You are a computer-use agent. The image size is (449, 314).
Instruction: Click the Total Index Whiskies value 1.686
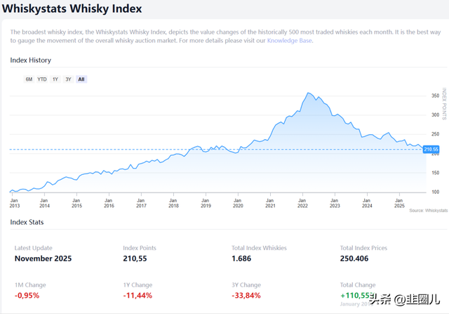(x=246, y=259)
